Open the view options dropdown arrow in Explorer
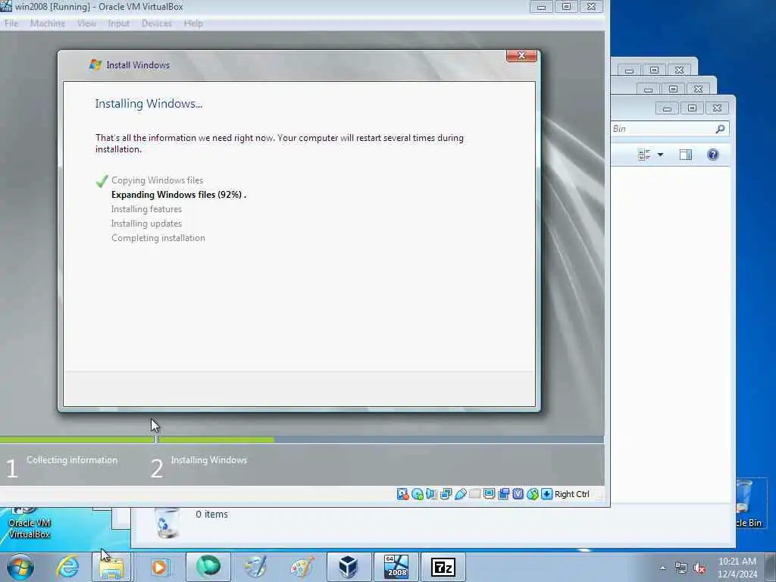The image size is (776, 582). coord(660,155)
